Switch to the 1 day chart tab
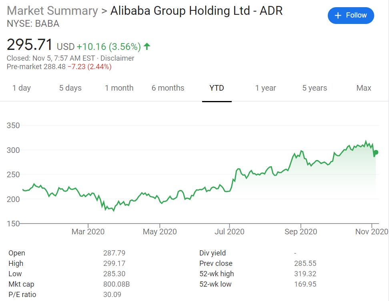The height and width of the screenshot is (301, 389). 22,88
